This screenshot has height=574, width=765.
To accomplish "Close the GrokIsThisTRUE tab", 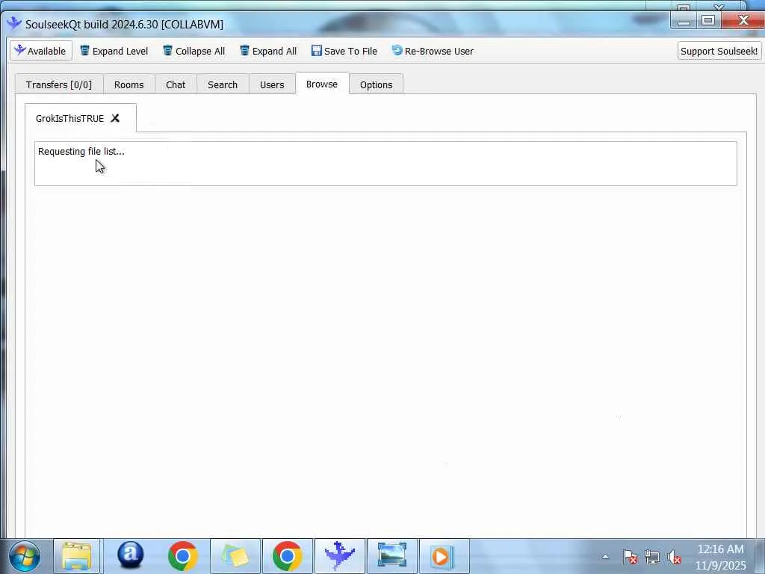I will [115, 118].
